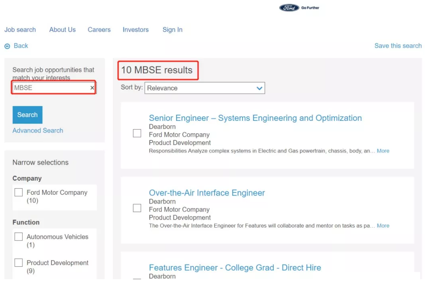The height and width of the screenshot is (294, 425).
Task: Click More on Over-the-Air Interface Engineer description
Action: click(x=383, y=226)
